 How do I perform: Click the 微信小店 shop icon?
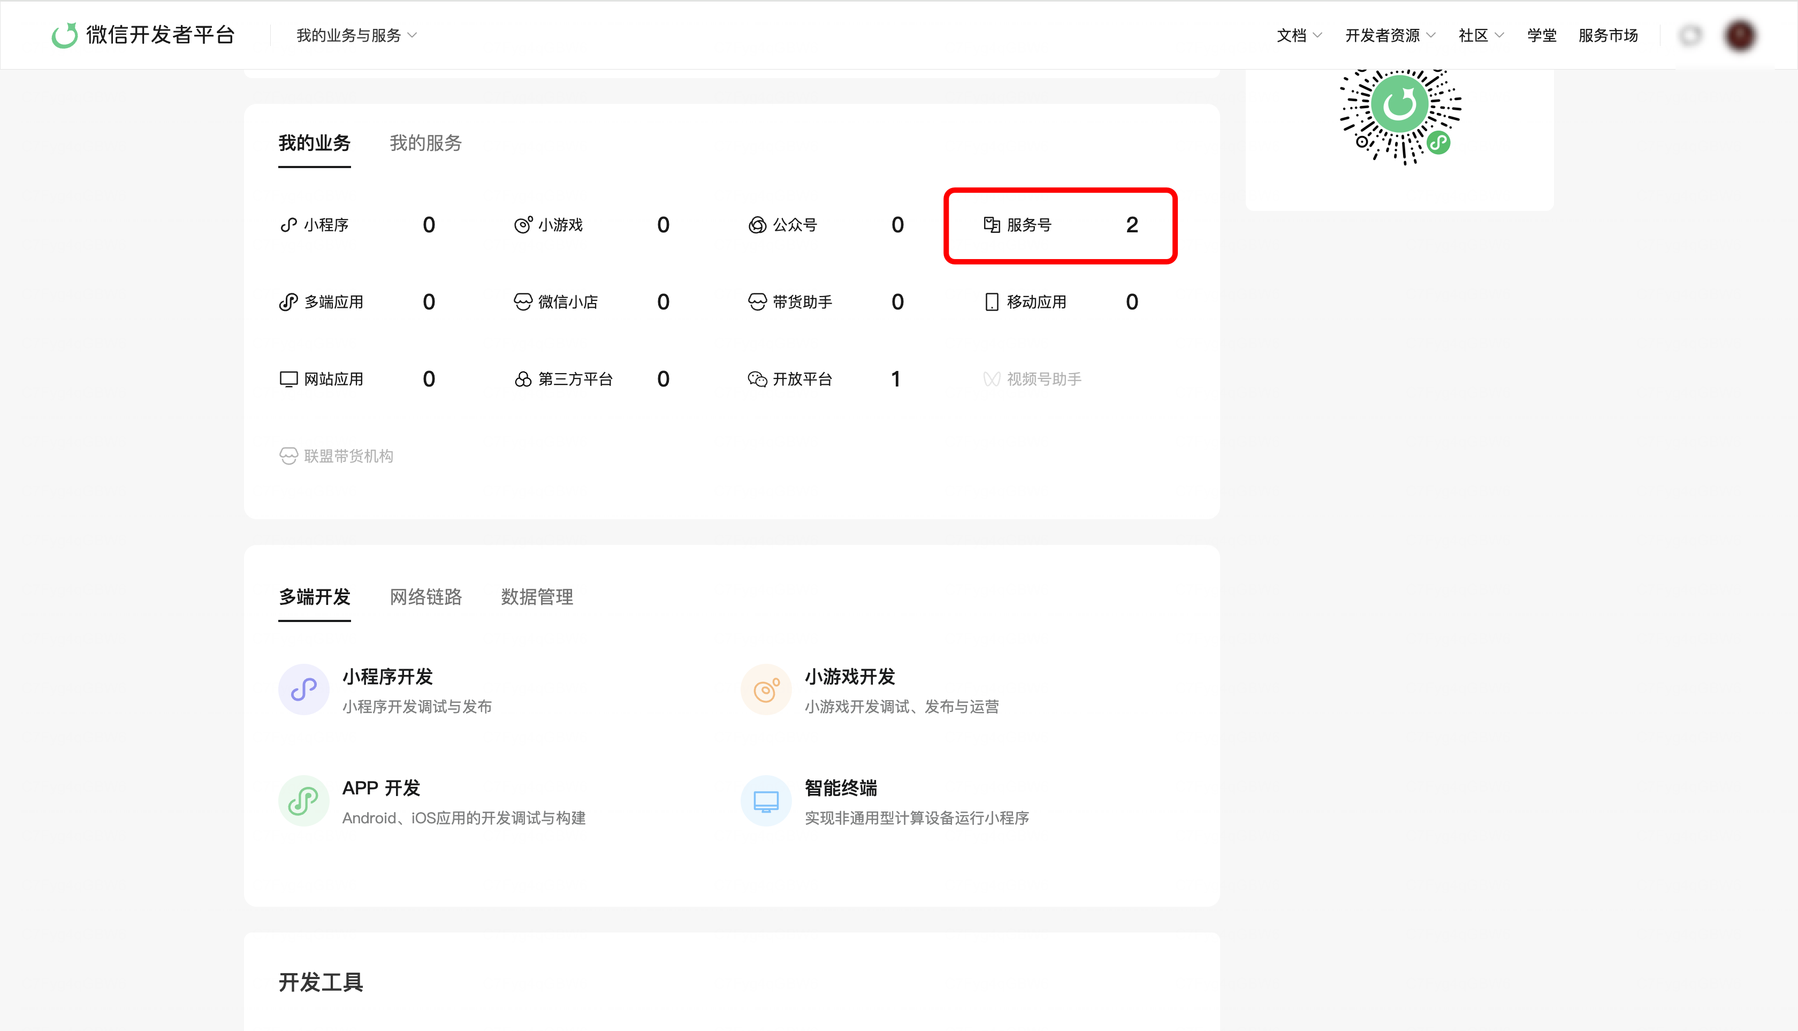tap(523, 302)
